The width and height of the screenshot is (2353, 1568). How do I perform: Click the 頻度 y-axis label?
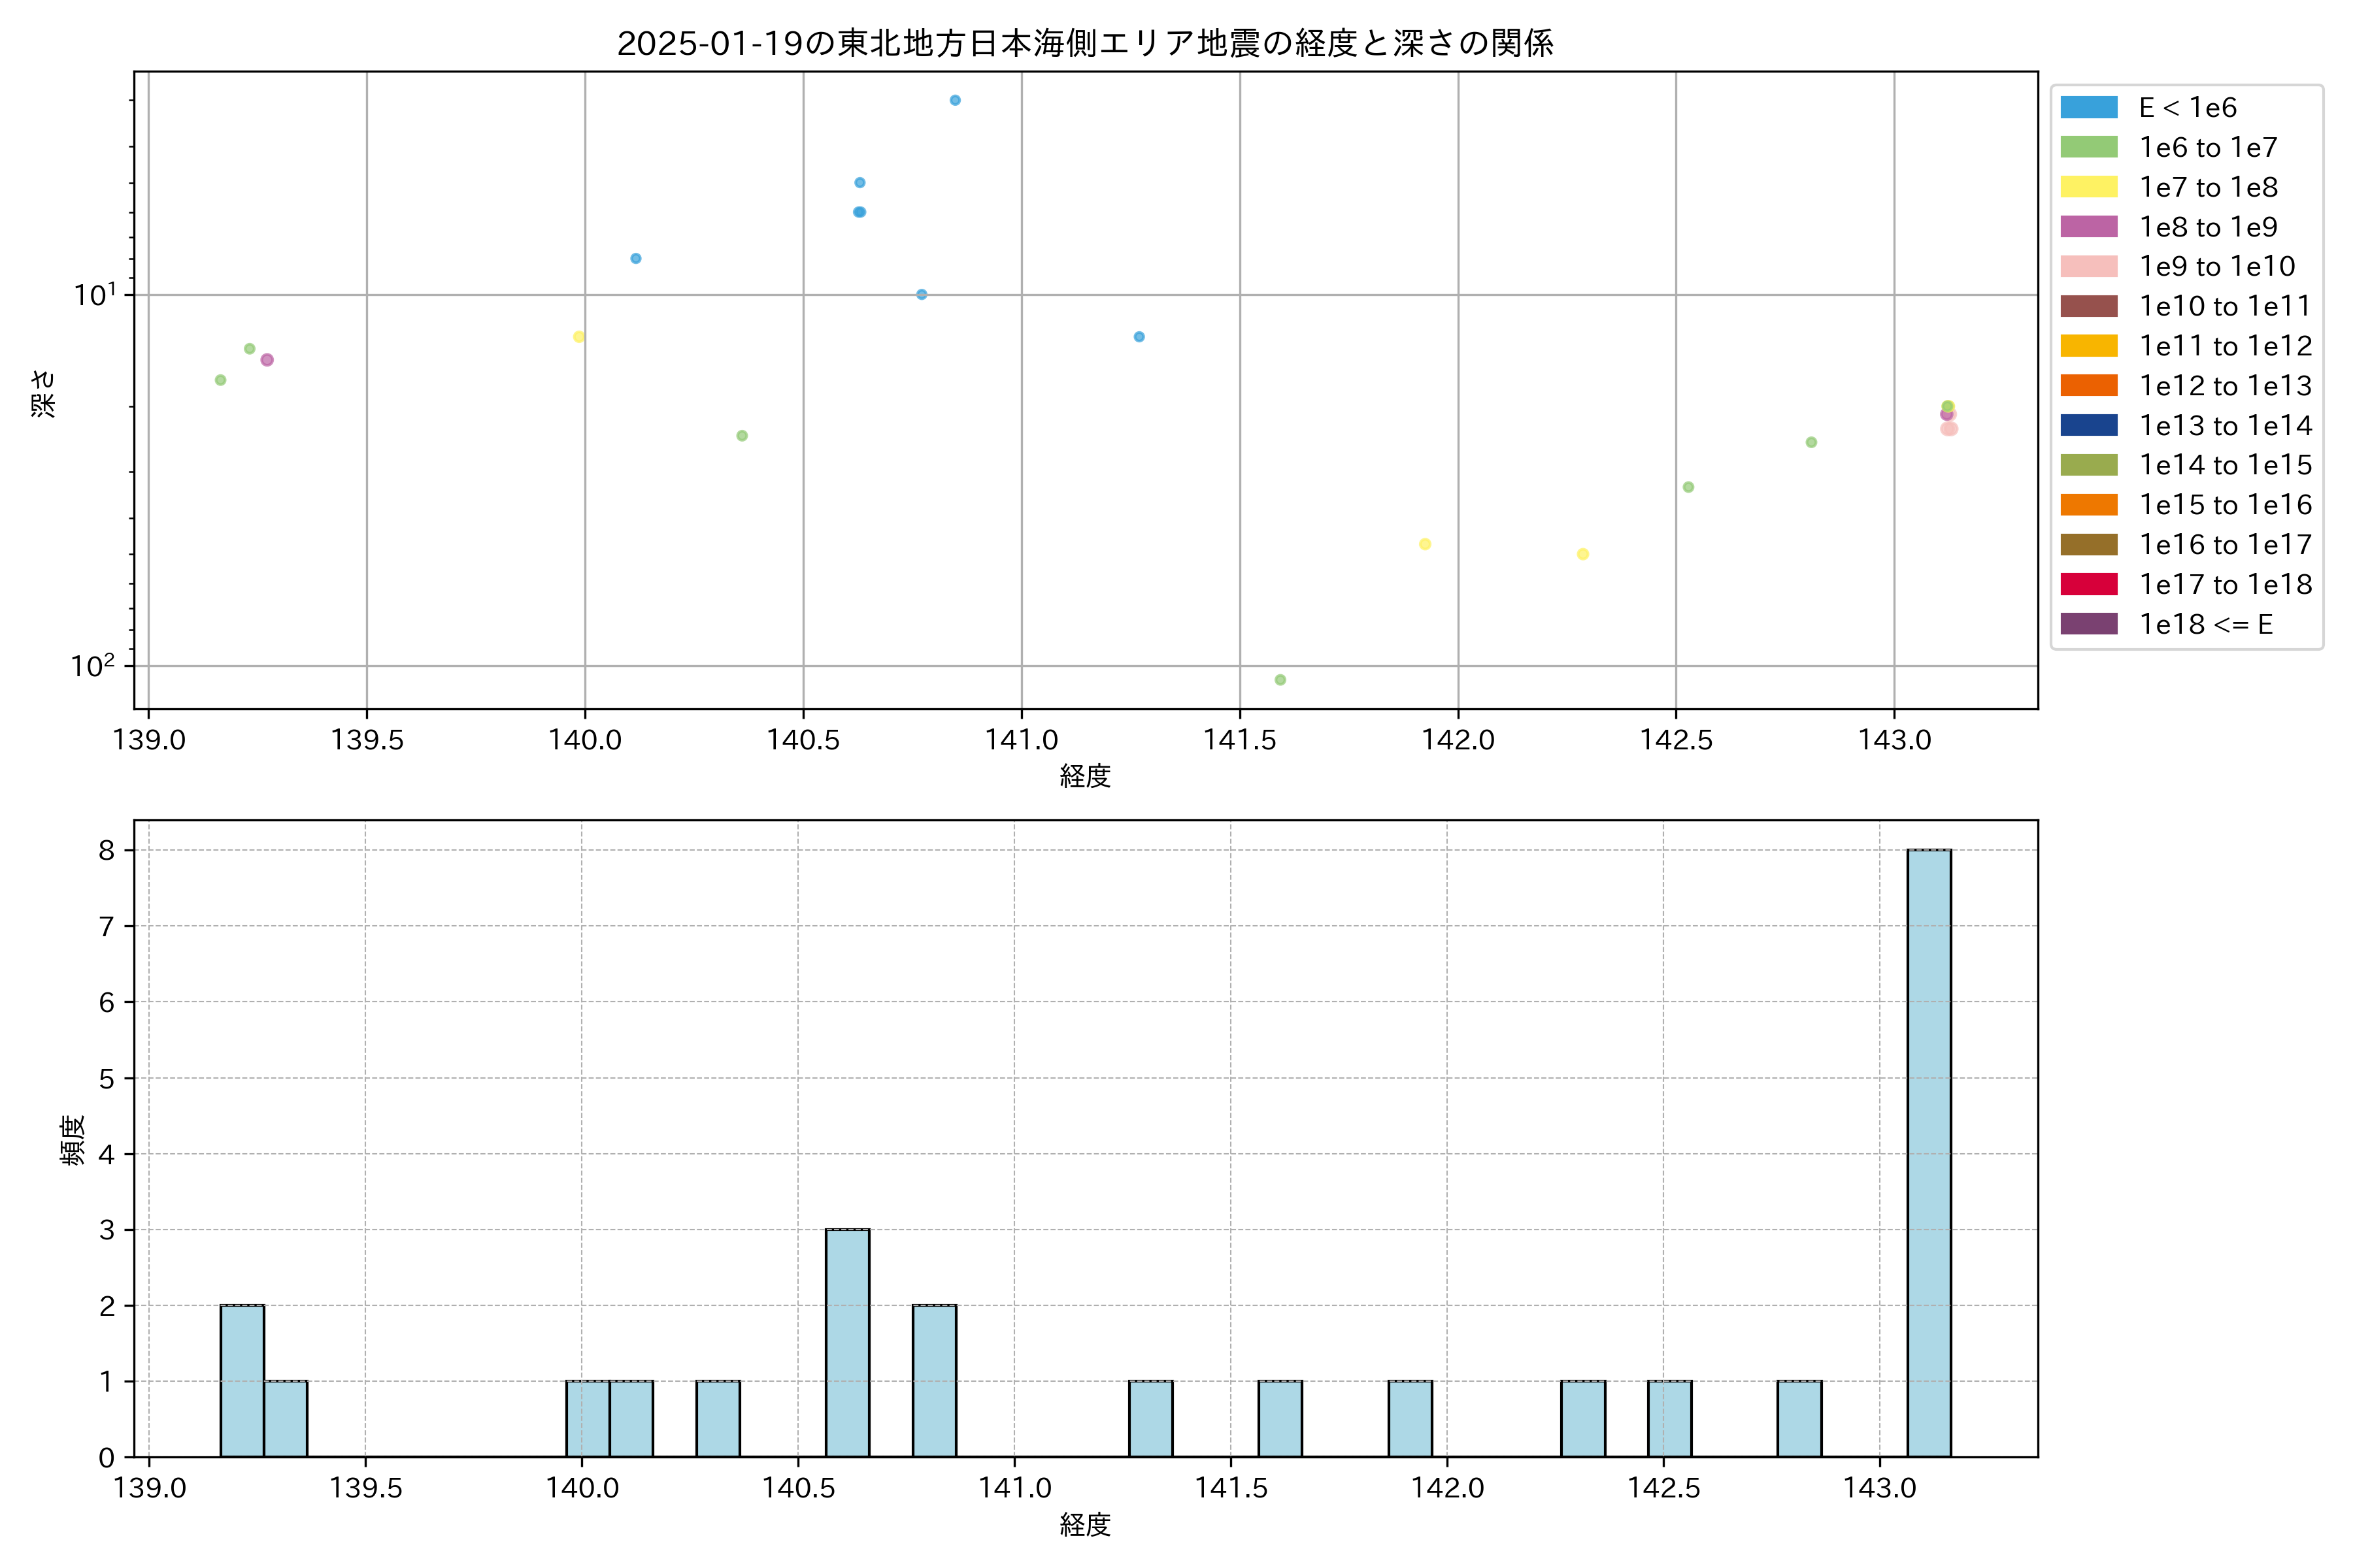tap(72, 1140)
